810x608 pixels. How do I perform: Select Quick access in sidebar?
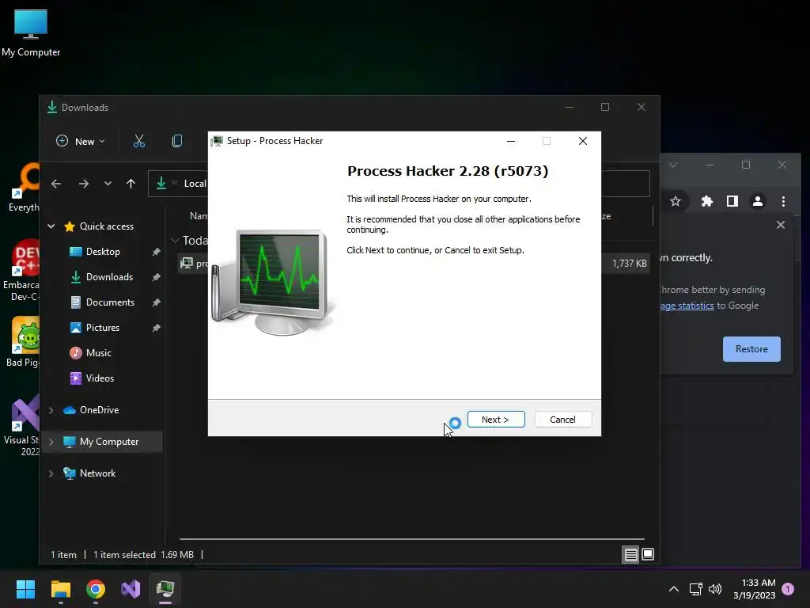tap(107, 226)
